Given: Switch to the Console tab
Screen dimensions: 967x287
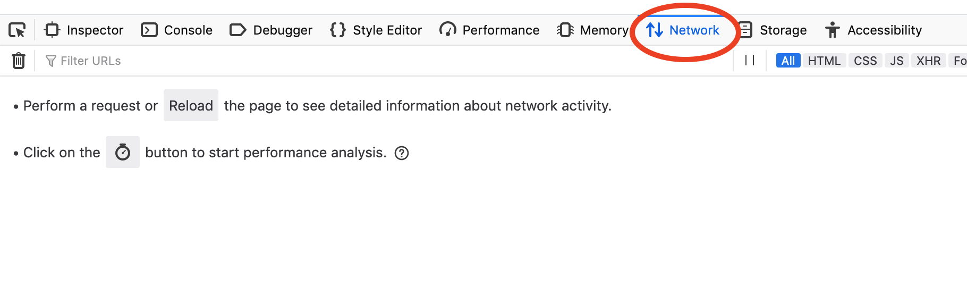Looking at the screenshot, I should [177, 30].
